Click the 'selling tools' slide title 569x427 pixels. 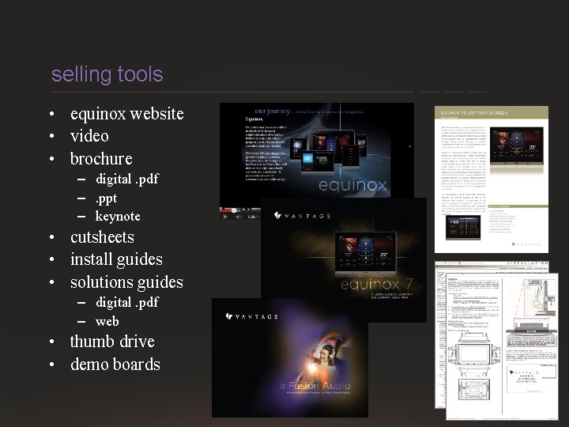click(107, 74)
